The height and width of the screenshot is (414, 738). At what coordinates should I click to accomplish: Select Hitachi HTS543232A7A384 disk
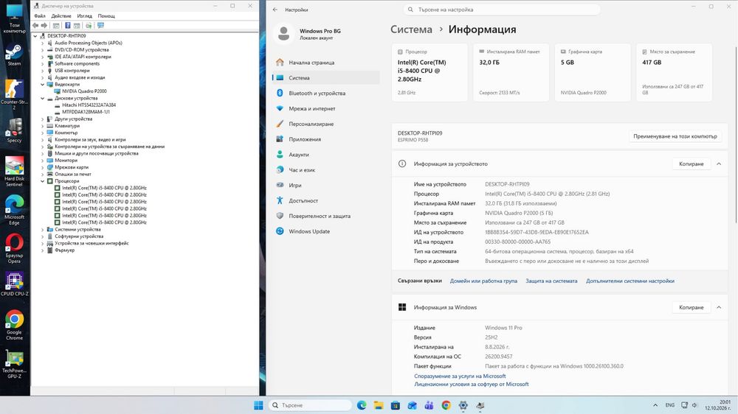[x=89, y=105]
